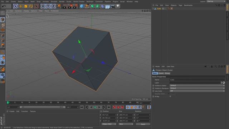This screenshot has width=229, height=129.
Task: Click the timeline preview range slider
Action: click(43, 107)
